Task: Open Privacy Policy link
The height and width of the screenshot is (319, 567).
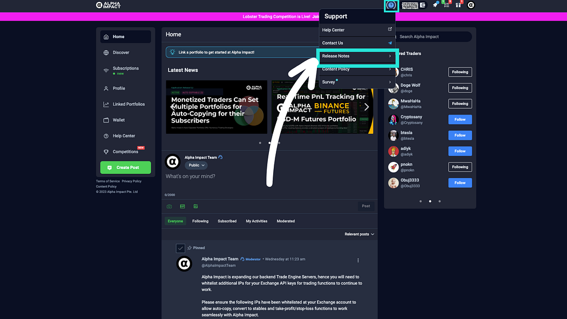Action: tap(132, 181)
